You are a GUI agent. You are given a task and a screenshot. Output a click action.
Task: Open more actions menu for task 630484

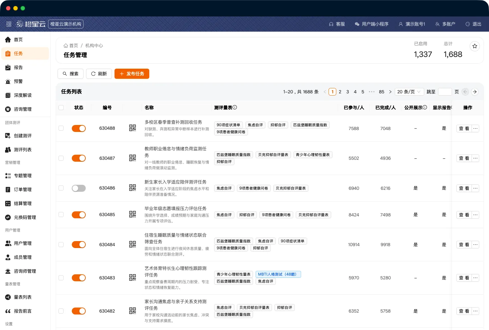(475, 244)
